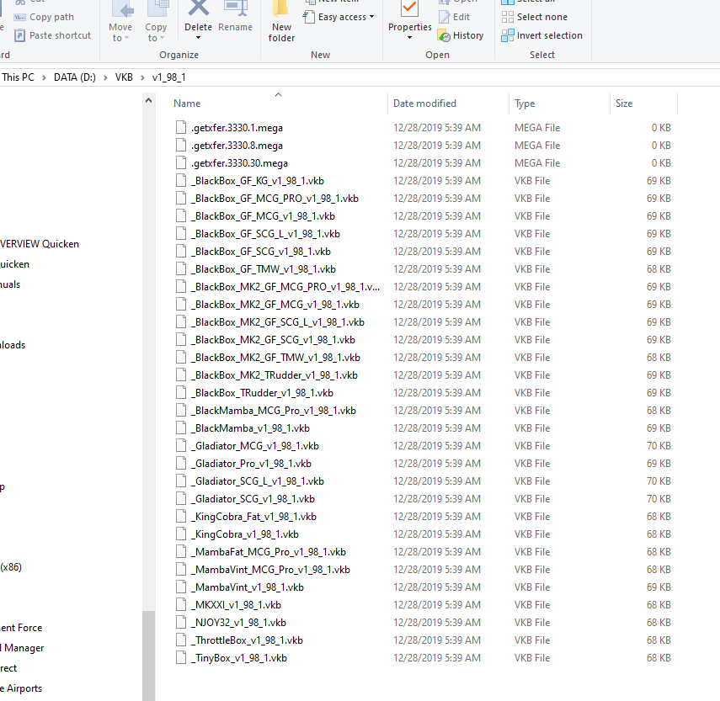The width and height of the screenshot is (720, 701).
Task: Click the Move to button
Action: tap(120, 22)
